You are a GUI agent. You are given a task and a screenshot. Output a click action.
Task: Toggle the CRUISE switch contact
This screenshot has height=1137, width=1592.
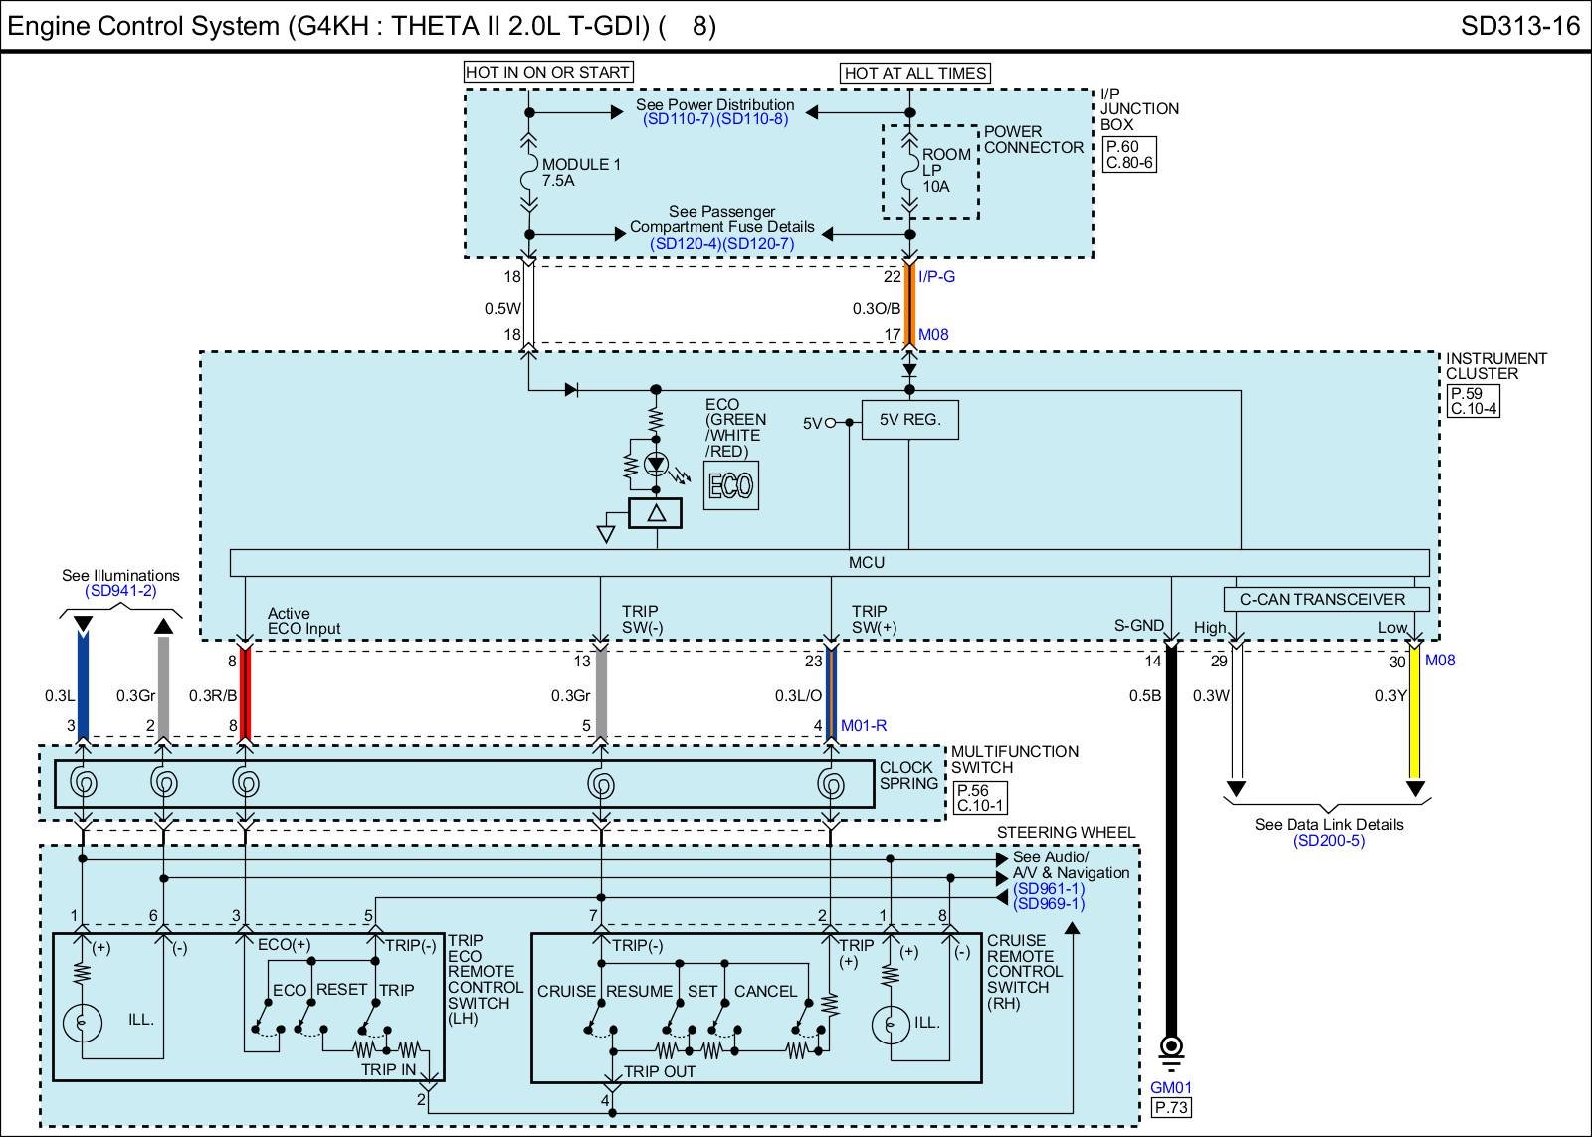(593, 1015)
